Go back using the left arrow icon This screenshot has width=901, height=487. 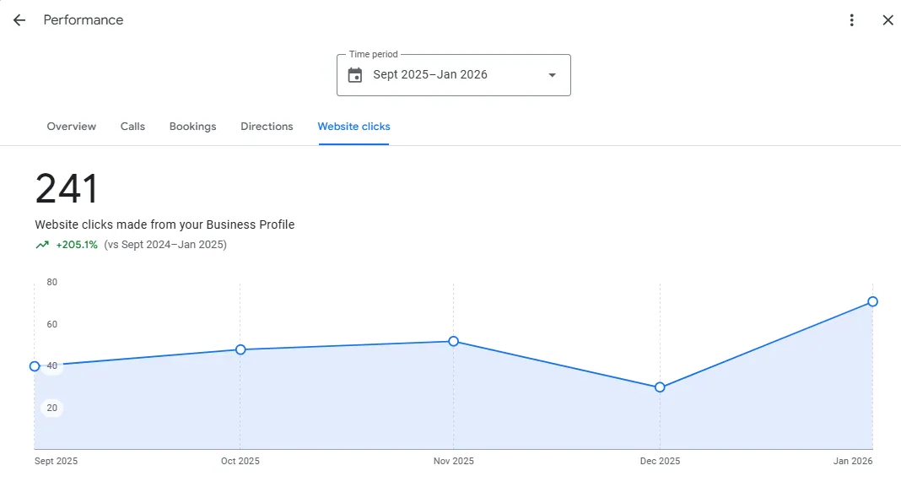19,20
